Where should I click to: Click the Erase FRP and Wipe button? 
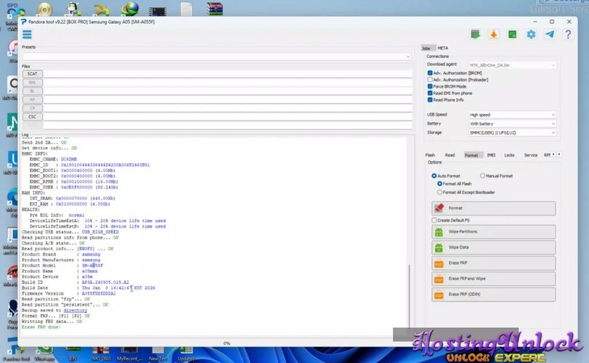point(493,279)
